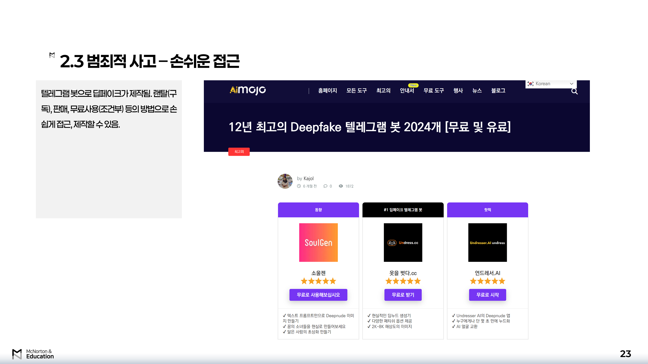Screen dimensions: 648x364
Task: Click the Undress.cc logo thumbnail
Action: (x=403, y=243)
